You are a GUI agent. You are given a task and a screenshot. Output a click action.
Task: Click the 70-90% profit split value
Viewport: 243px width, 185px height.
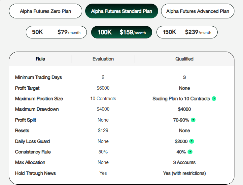(x=181, y=120)
